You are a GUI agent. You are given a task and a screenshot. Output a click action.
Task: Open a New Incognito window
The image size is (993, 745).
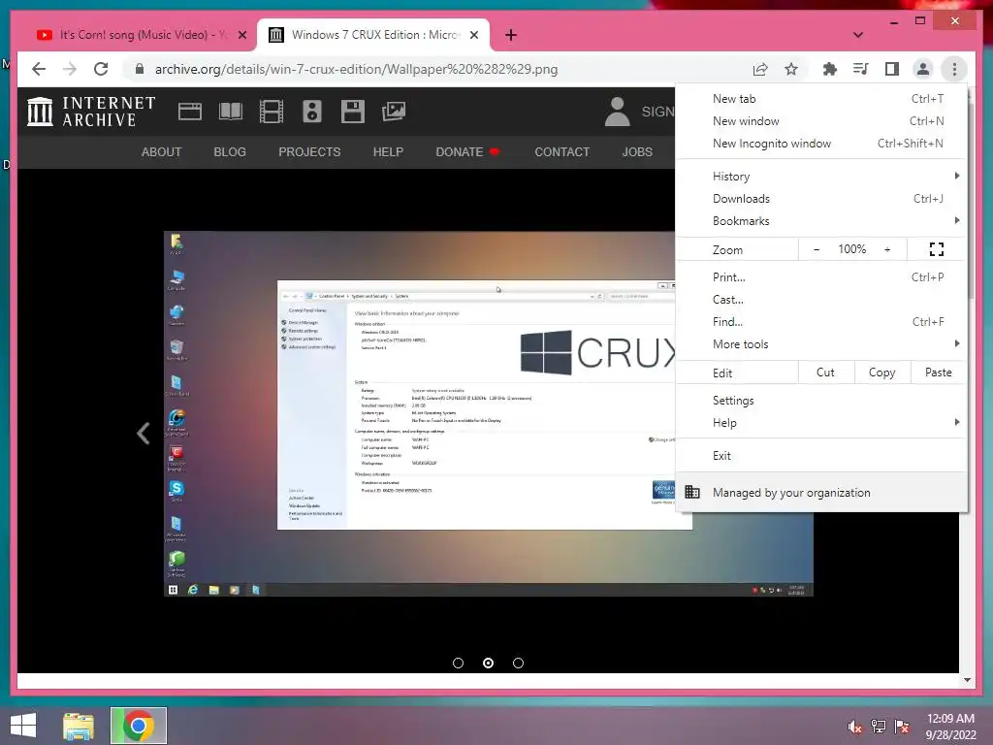[x=821, y=144]
